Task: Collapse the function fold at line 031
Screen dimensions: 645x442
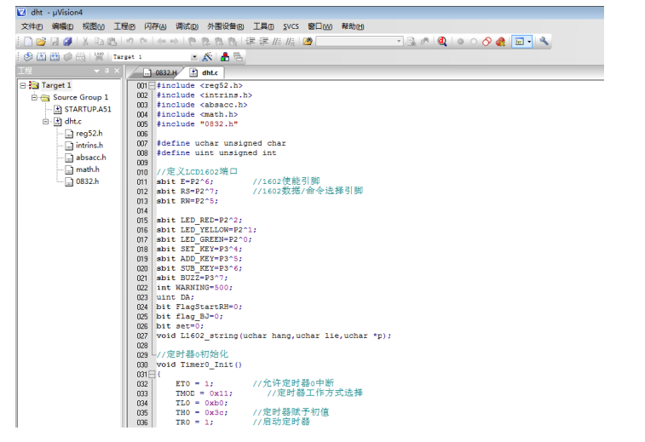Action: (x=152, y=374)
